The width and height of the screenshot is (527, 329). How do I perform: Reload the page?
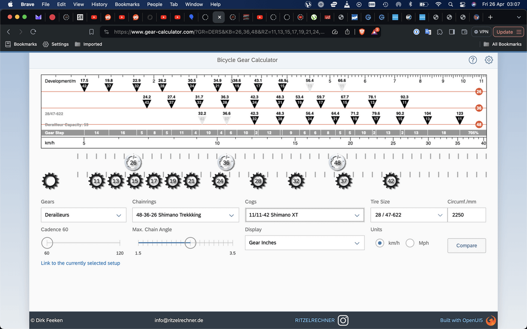(33, 32)
